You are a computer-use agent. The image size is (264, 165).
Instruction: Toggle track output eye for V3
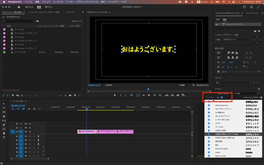pos(30,124)
